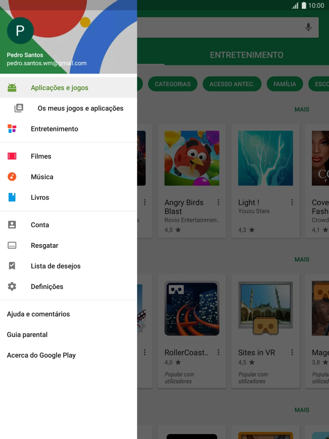This screenshot has width=329, height=439.
Task: Open Música via the orange music icon
Action: point(12,177)
